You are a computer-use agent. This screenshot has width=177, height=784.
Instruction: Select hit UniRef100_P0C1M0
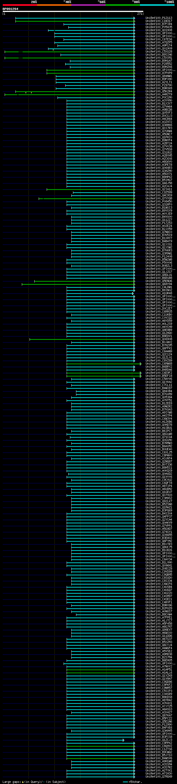coord(159,97)
